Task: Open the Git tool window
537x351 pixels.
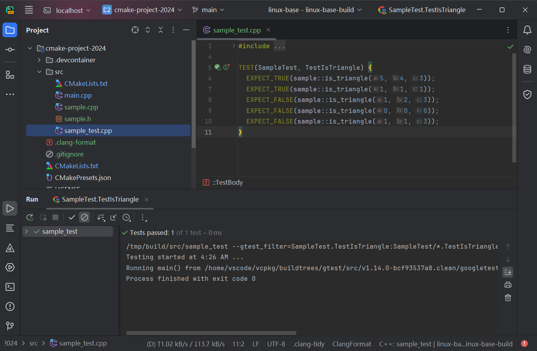Action: [x=10, y=326]
